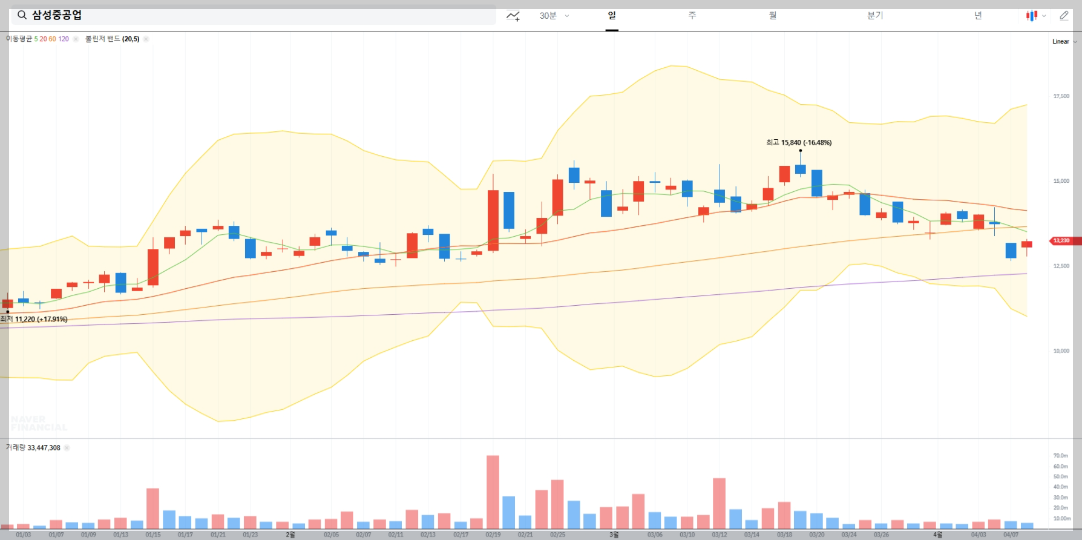Select the 일 daily tab
1082x540 pixels.
[612, 16]
